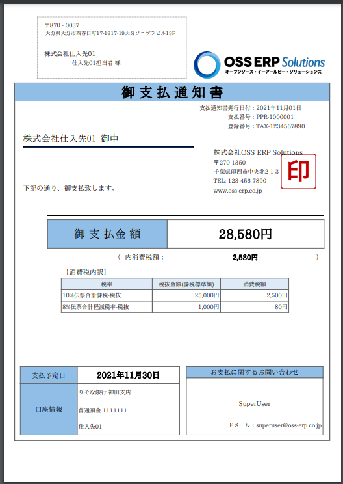This screenshot has height=484, width=343.
Task: Click 株式会社OSS ERP Solutions company name
Action: point(259,152)
